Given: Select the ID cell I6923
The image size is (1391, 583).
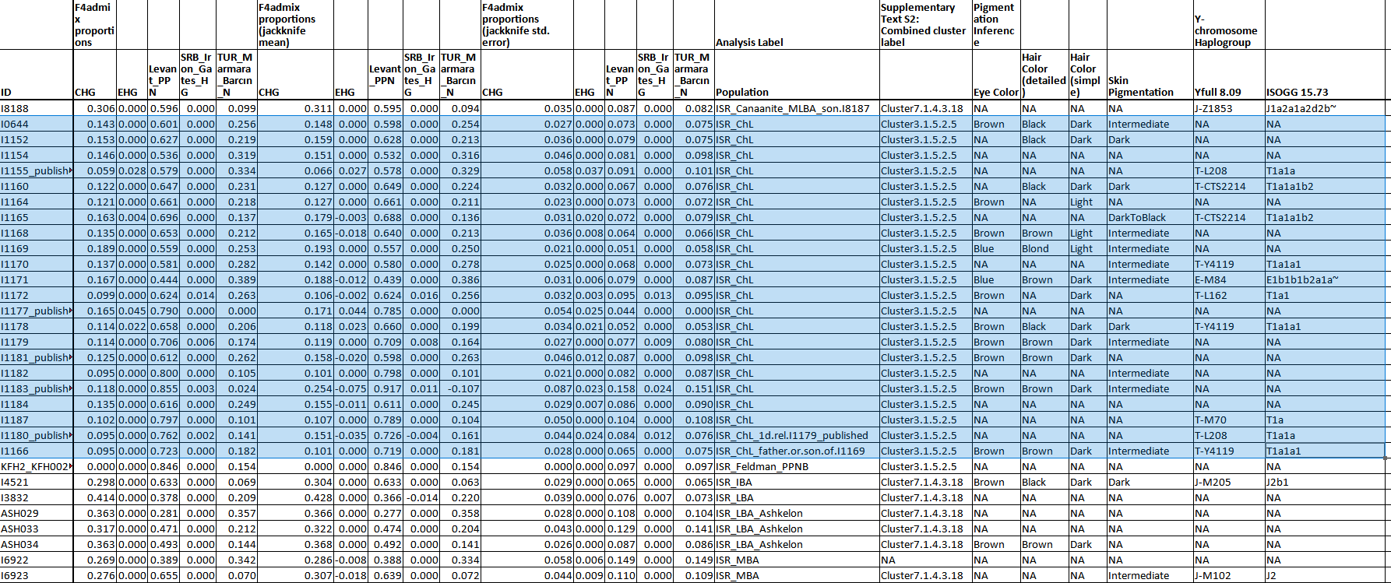Looking at the screenshot, I should click(37, 575).
